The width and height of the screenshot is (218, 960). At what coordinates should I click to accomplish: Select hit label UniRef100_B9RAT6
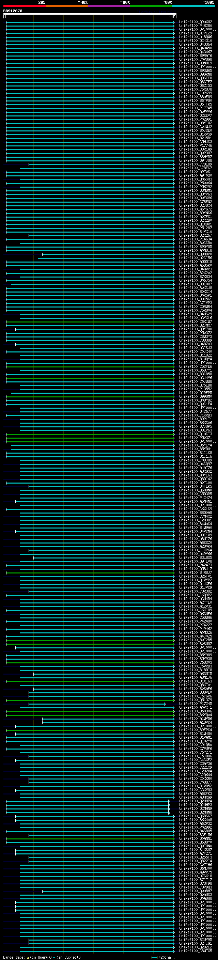[196, 56]
